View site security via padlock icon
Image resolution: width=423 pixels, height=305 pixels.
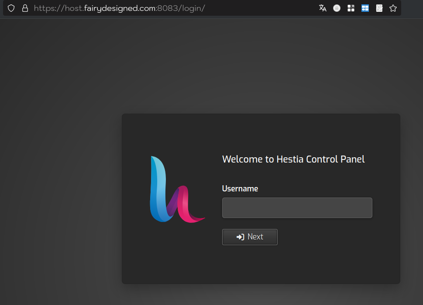coord(25,8)
